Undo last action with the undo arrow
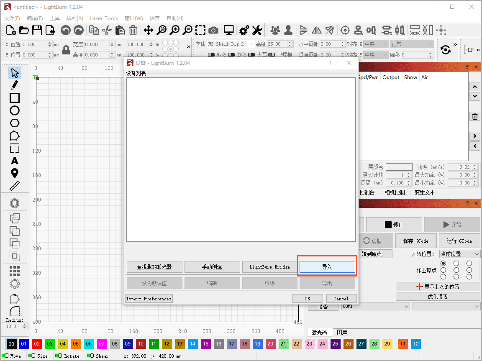Image resolution: width=482 pixels, height=361 pixels. point(65,30)
